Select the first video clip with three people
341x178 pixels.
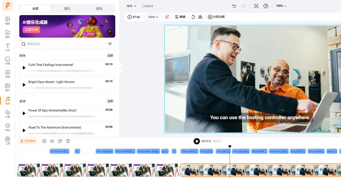pos(98,170)
